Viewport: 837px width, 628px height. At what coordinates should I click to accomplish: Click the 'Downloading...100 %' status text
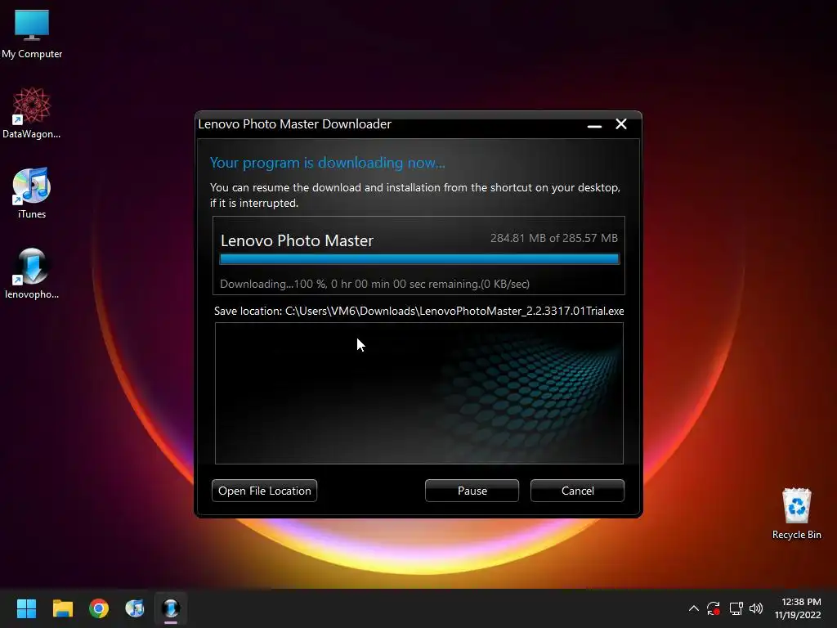click(374, 284)
